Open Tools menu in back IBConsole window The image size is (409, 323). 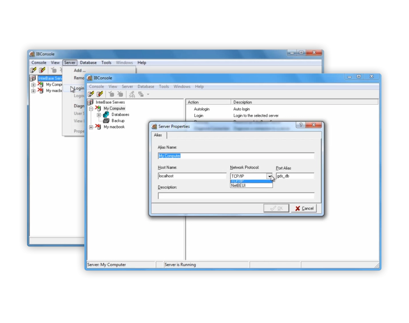tap(106, 63)
